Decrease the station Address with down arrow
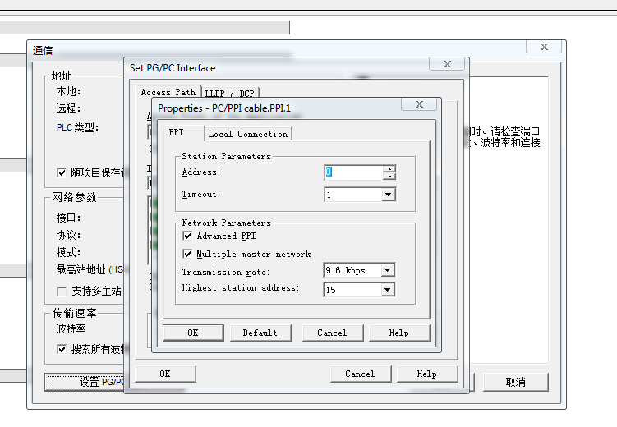This screenshot has width=617, height=427. (x=389, y=177)
